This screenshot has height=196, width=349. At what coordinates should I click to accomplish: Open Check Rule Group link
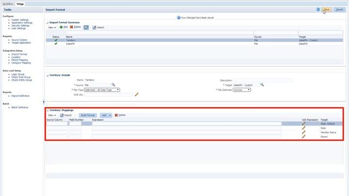coord(21,77)
